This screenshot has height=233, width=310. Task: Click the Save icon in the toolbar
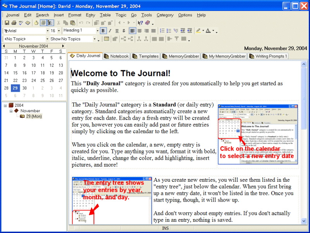7,23
